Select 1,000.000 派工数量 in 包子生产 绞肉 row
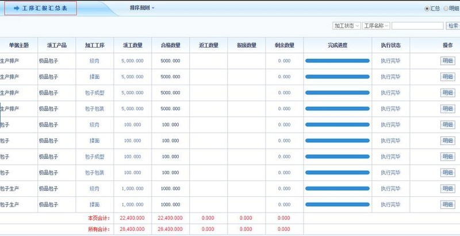Image resolution: width=460 pixels, height=236 pixels. pyautogui.click(x=132, y=188)
